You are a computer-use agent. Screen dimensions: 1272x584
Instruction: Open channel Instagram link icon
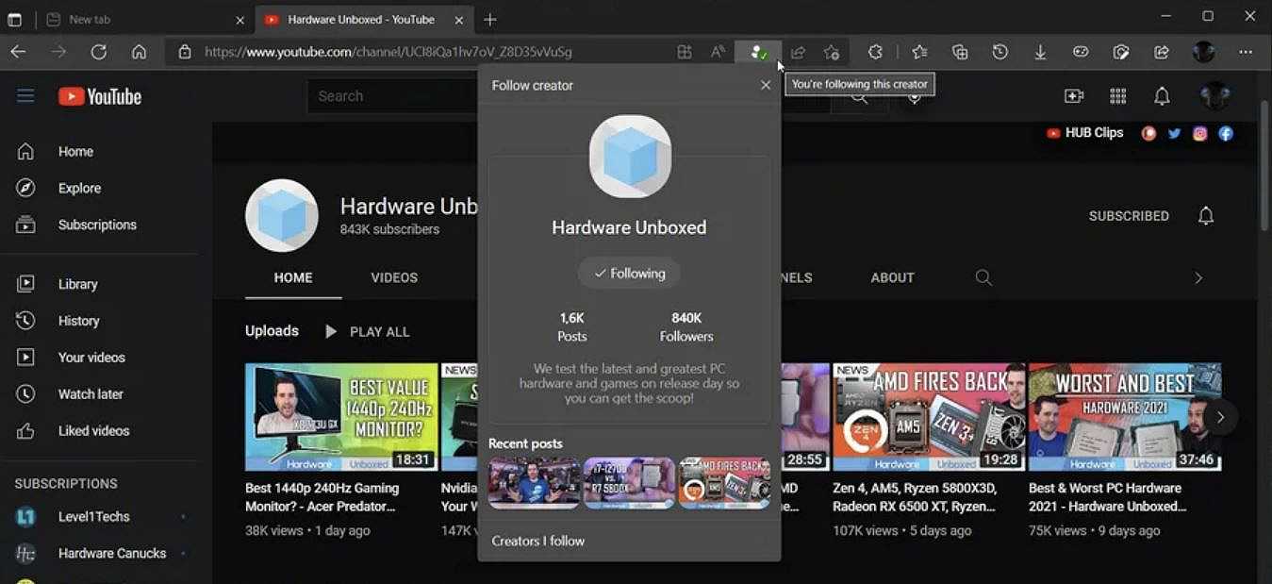(1199, 133)
